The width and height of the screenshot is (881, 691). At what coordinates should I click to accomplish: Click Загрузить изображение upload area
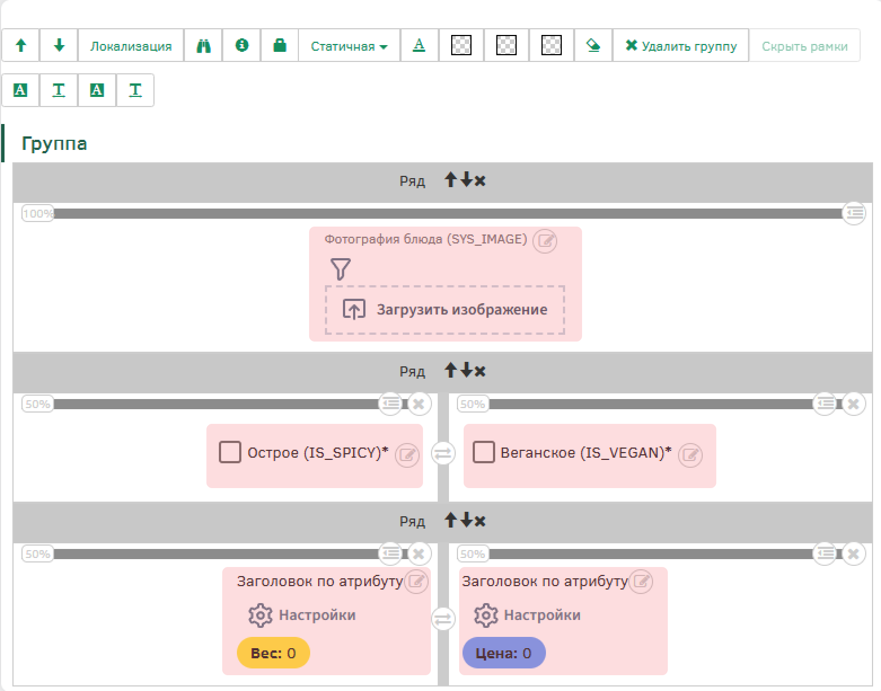click(445, 310)
